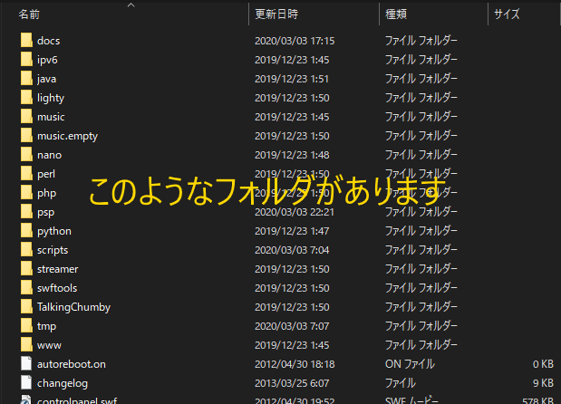Viewport: 561px width, 404px height.
Task: Select the TalkingChumby folder icon
Action: tap(25, 307)
